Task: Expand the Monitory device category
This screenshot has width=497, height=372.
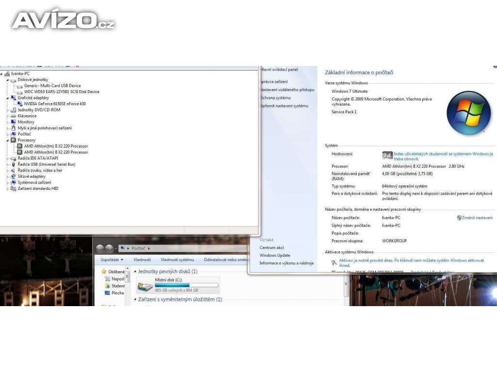Action: tap(7, 122)
